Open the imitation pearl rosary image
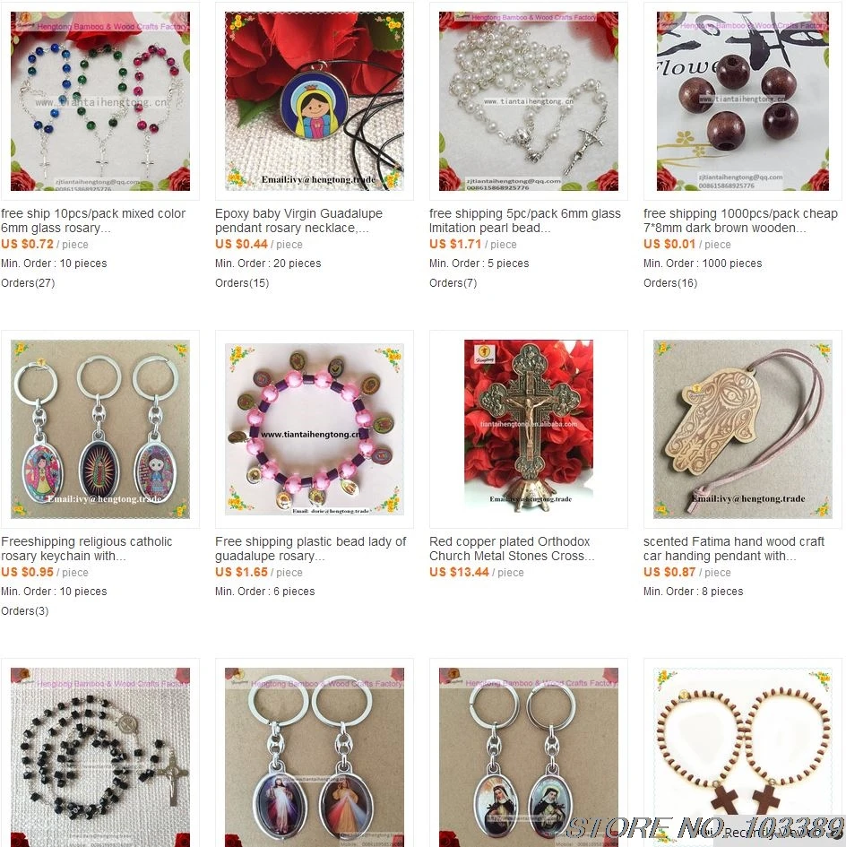This screenshot has width=846, height=847. (529, 101)
